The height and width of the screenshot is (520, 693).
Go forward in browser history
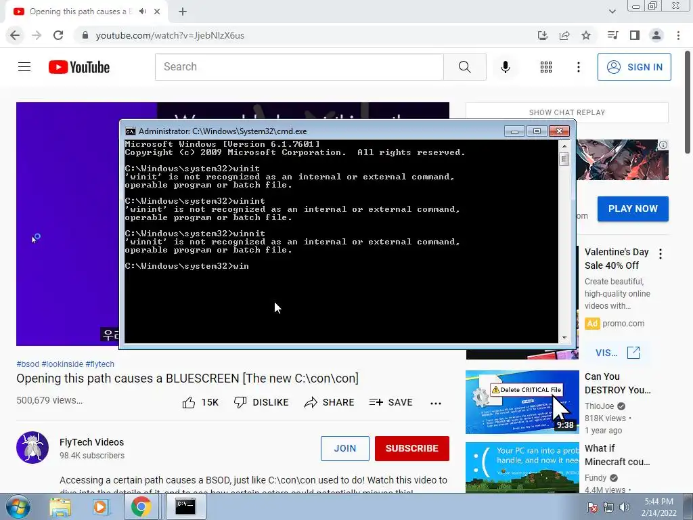click(37, 35)
